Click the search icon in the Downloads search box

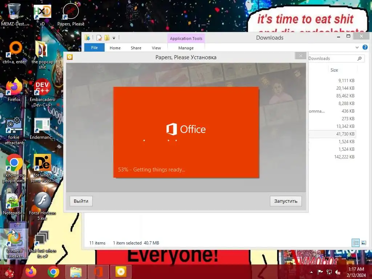tap(359, 58)
